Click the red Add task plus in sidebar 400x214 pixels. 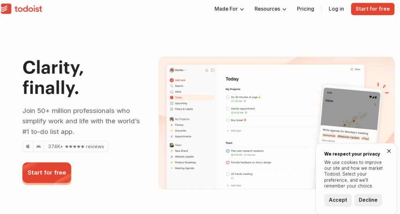coord(172,80)
